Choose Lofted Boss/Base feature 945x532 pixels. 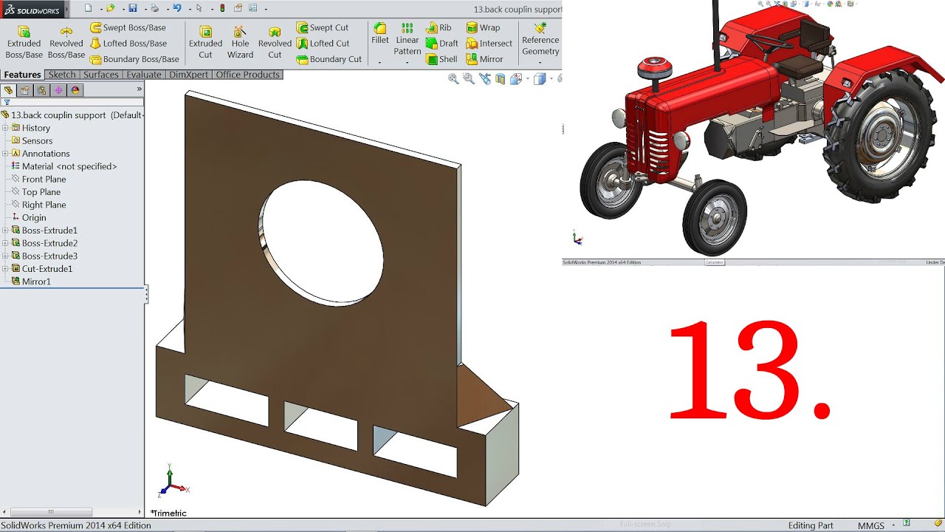pos(128,44)
